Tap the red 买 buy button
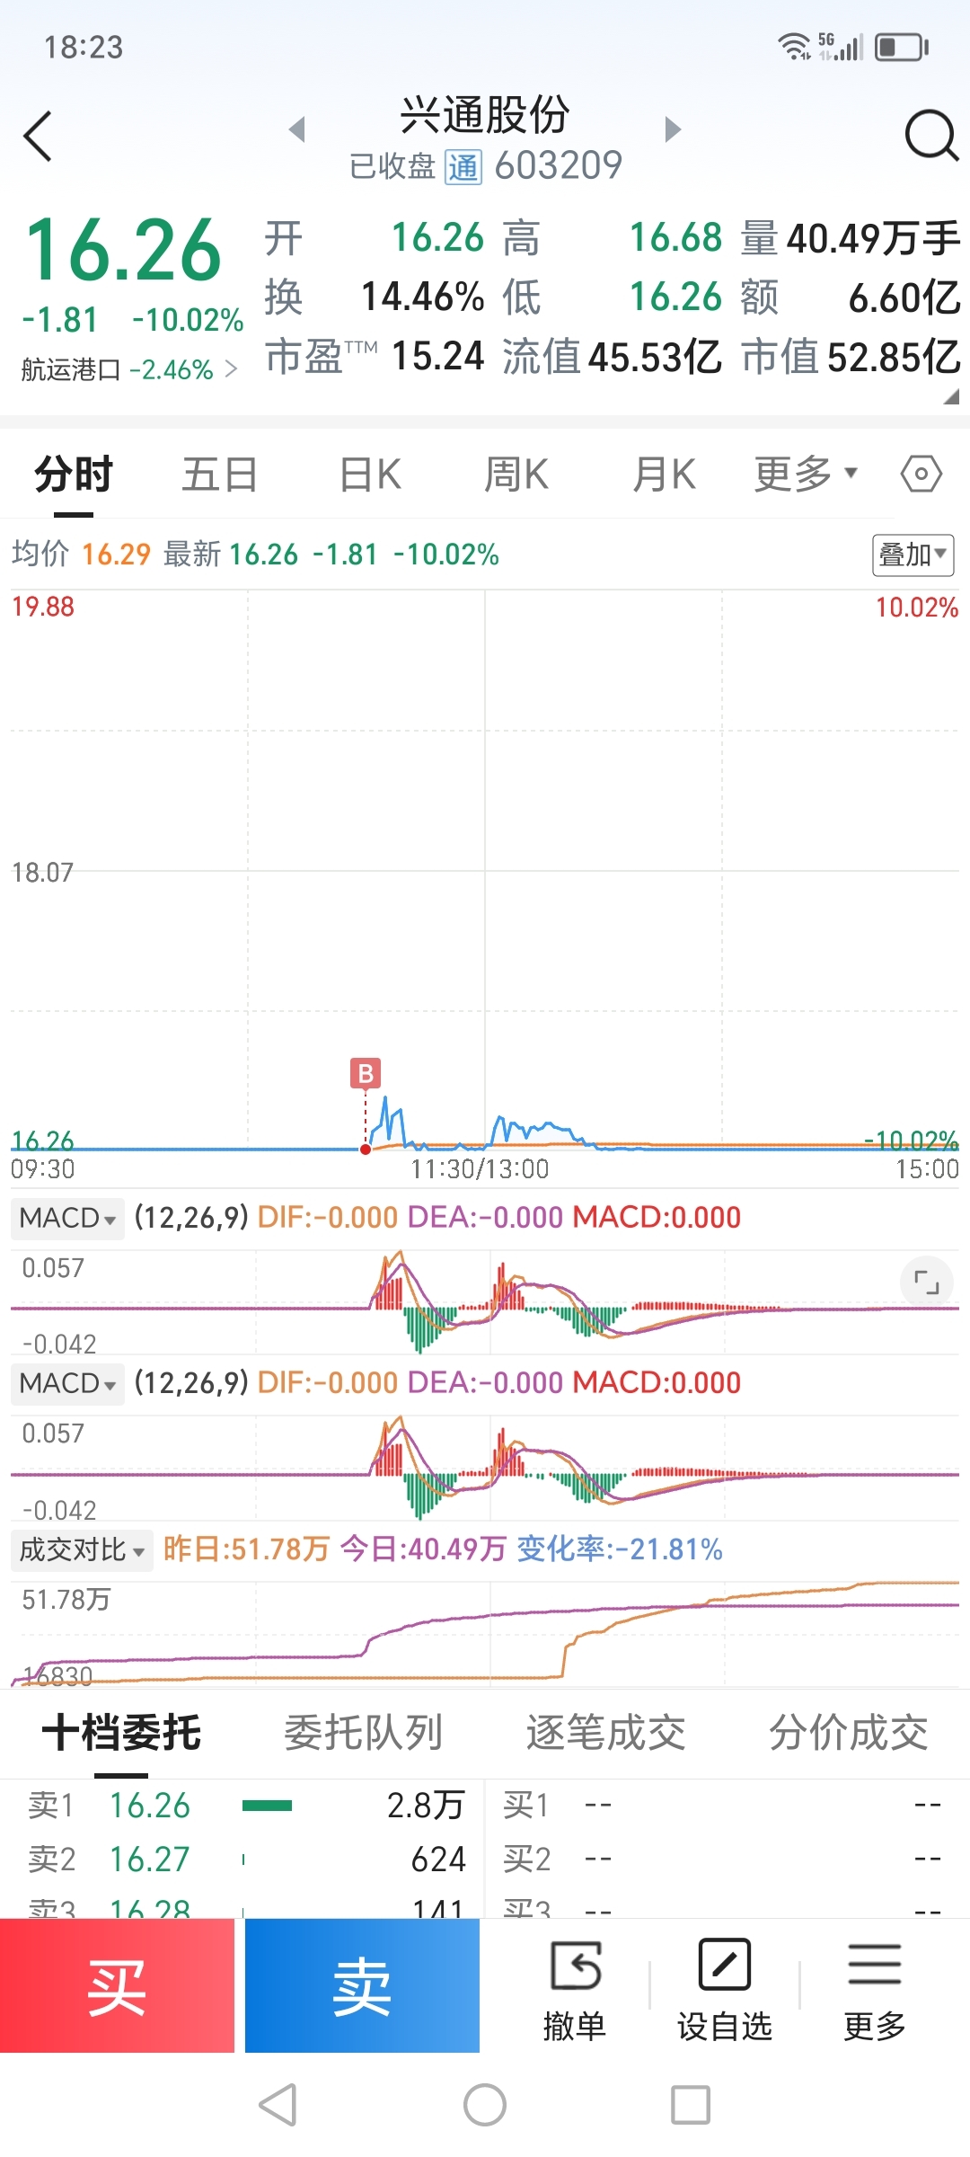The image size is (970, 2157). [117, 1986]
